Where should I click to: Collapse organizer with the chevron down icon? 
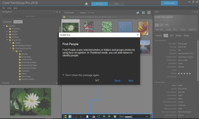tap(147, 116)
